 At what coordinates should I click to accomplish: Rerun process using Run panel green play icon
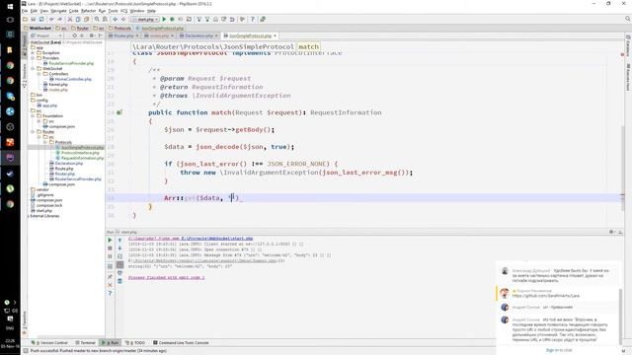pyautogui.click(x=110, y=240)
